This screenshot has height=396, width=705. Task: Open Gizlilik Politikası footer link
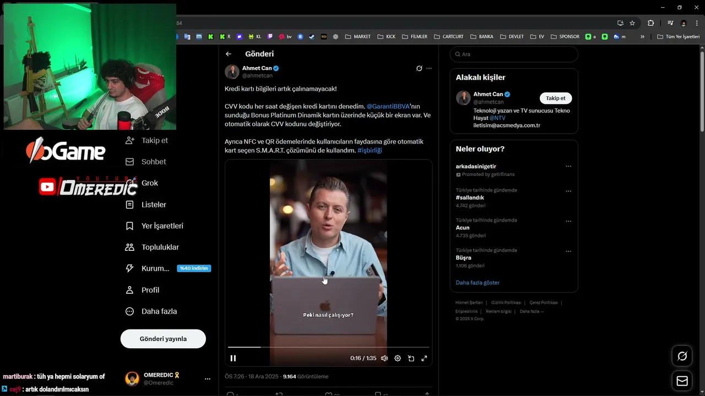pyautogui.click(x=506, y=302)
